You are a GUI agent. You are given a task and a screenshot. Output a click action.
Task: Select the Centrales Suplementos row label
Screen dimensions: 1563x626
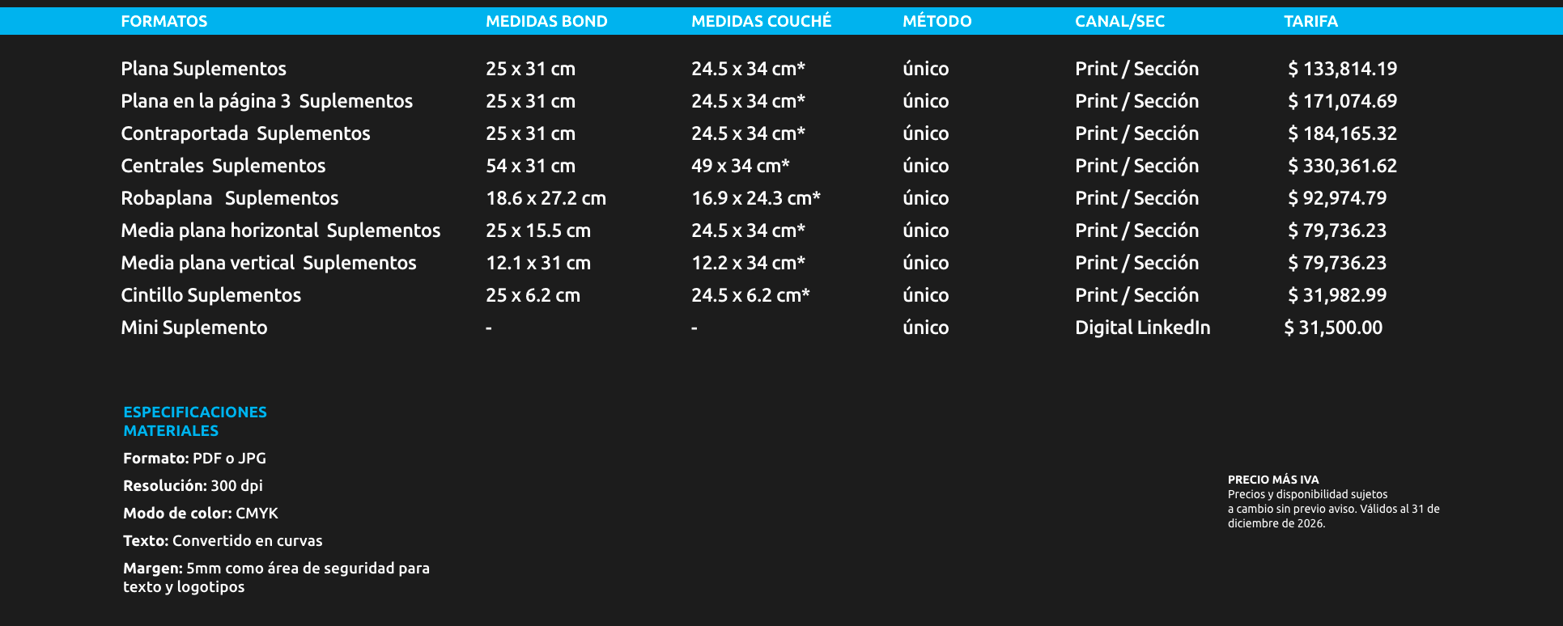pyautogui.click(x=223, y=166)
